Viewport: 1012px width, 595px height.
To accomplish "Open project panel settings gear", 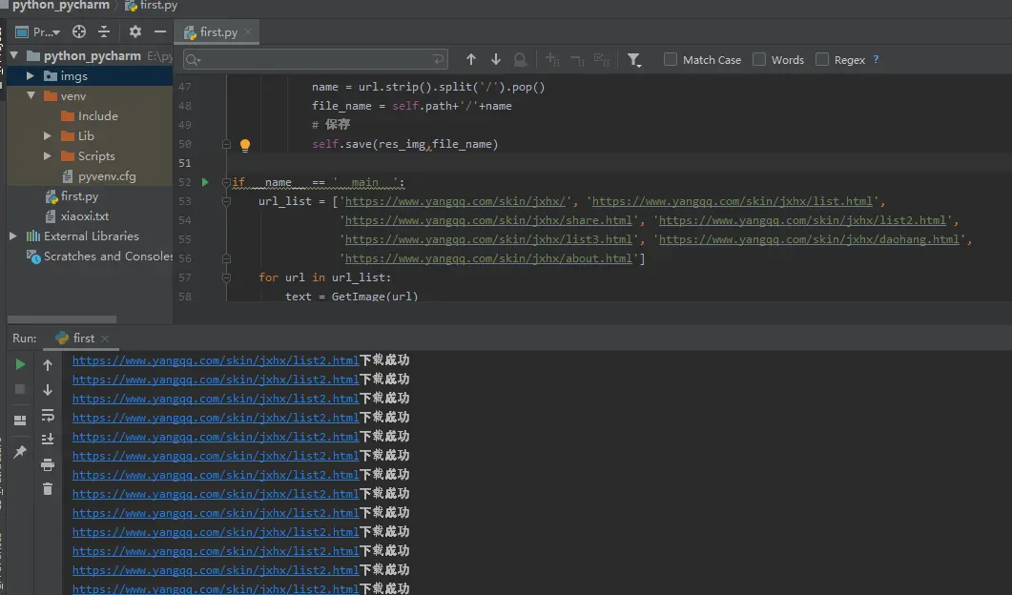I will click(134, 31).
